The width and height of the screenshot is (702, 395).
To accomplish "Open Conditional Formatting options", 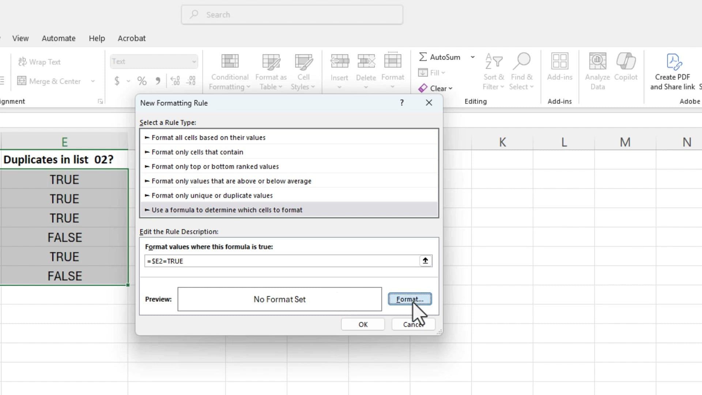I will click(229, 71).
